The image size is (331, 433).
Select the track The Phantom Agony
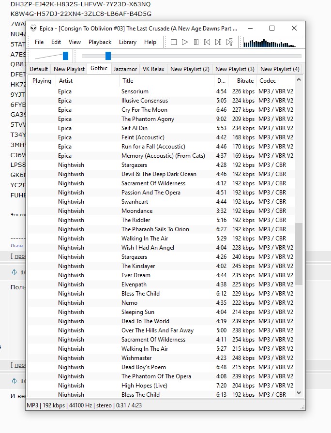point(162,119)
